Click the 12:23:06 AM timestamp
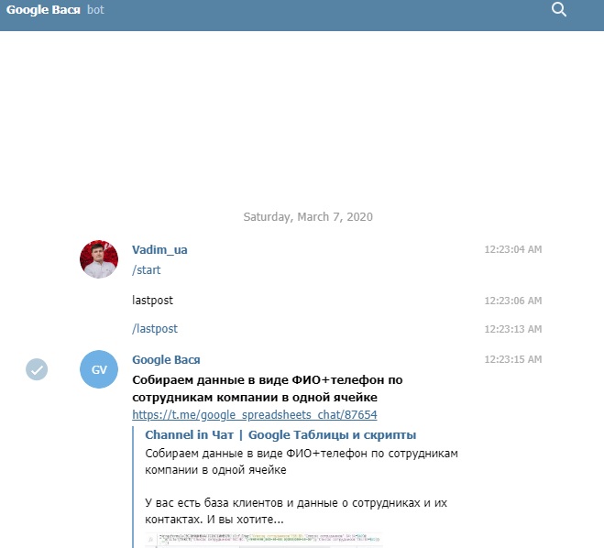This screenshot has width=604, height=548. click(x=513, y=301)
